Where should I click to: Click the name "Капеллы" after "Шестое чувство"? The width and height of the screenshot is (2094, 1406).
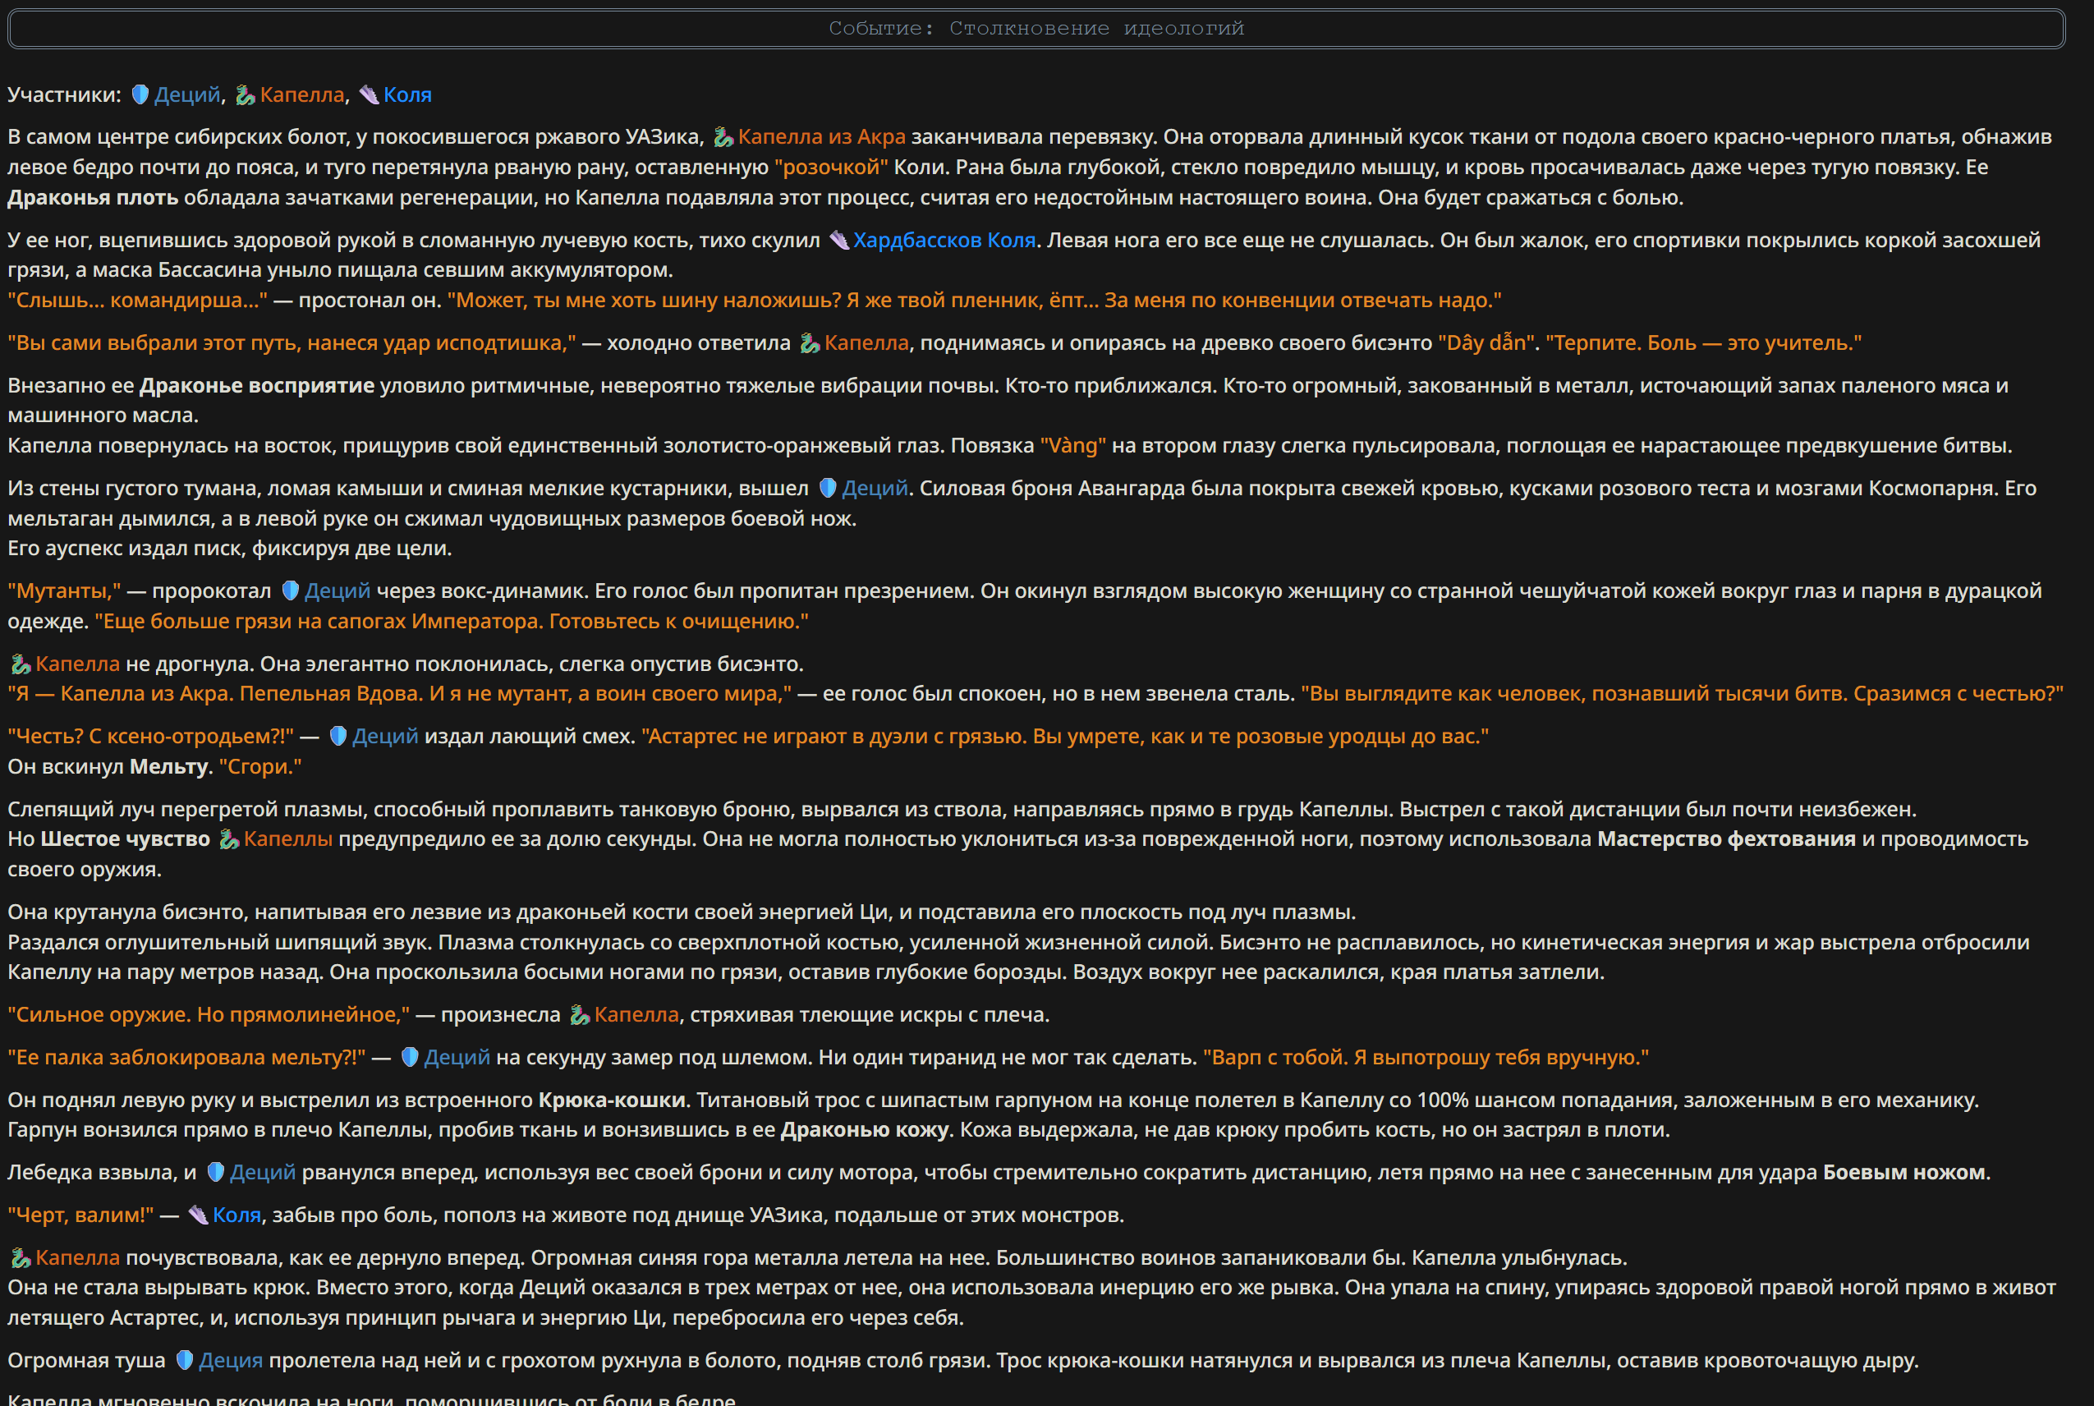[x=287, y=839]
